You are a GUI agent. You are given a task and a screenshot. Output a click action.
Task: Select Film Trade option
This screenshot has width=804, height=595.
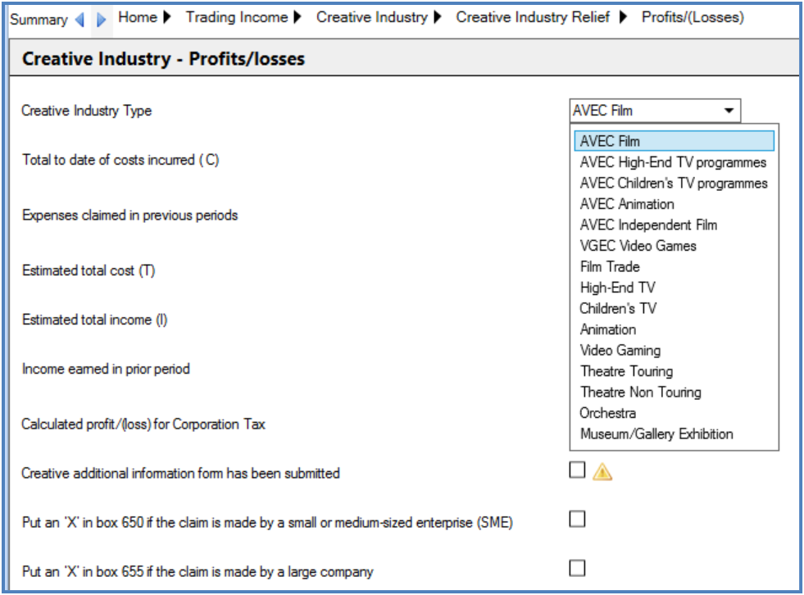[611, 266]
